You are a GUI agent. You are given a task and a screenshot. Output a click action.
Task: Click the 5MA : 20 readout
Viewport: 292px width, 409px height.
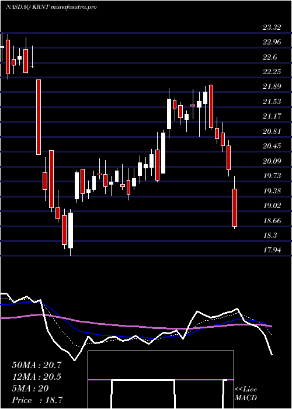30,389
